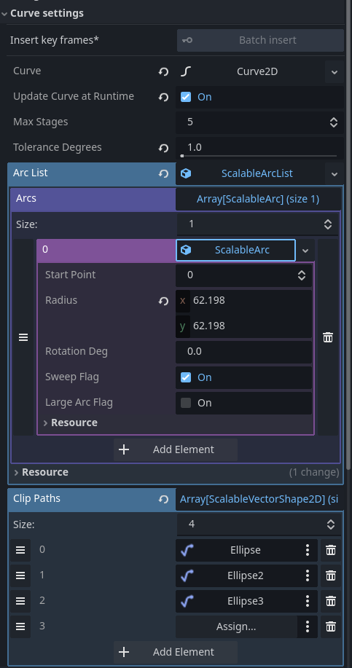Select the Ellipse2 clip path resource
This screenshot has height=668, width=352.
237,576
